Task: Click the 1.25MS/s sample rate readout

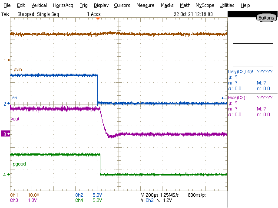Action: click(169, 195)
